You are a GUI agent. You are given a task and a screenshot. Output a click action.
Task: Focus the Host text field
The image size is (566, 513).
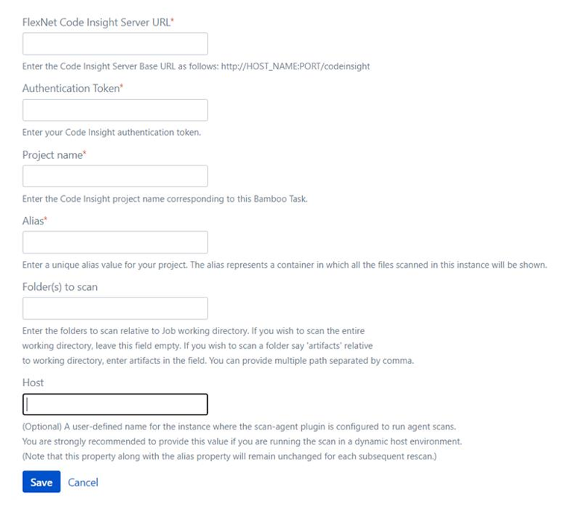115,404
